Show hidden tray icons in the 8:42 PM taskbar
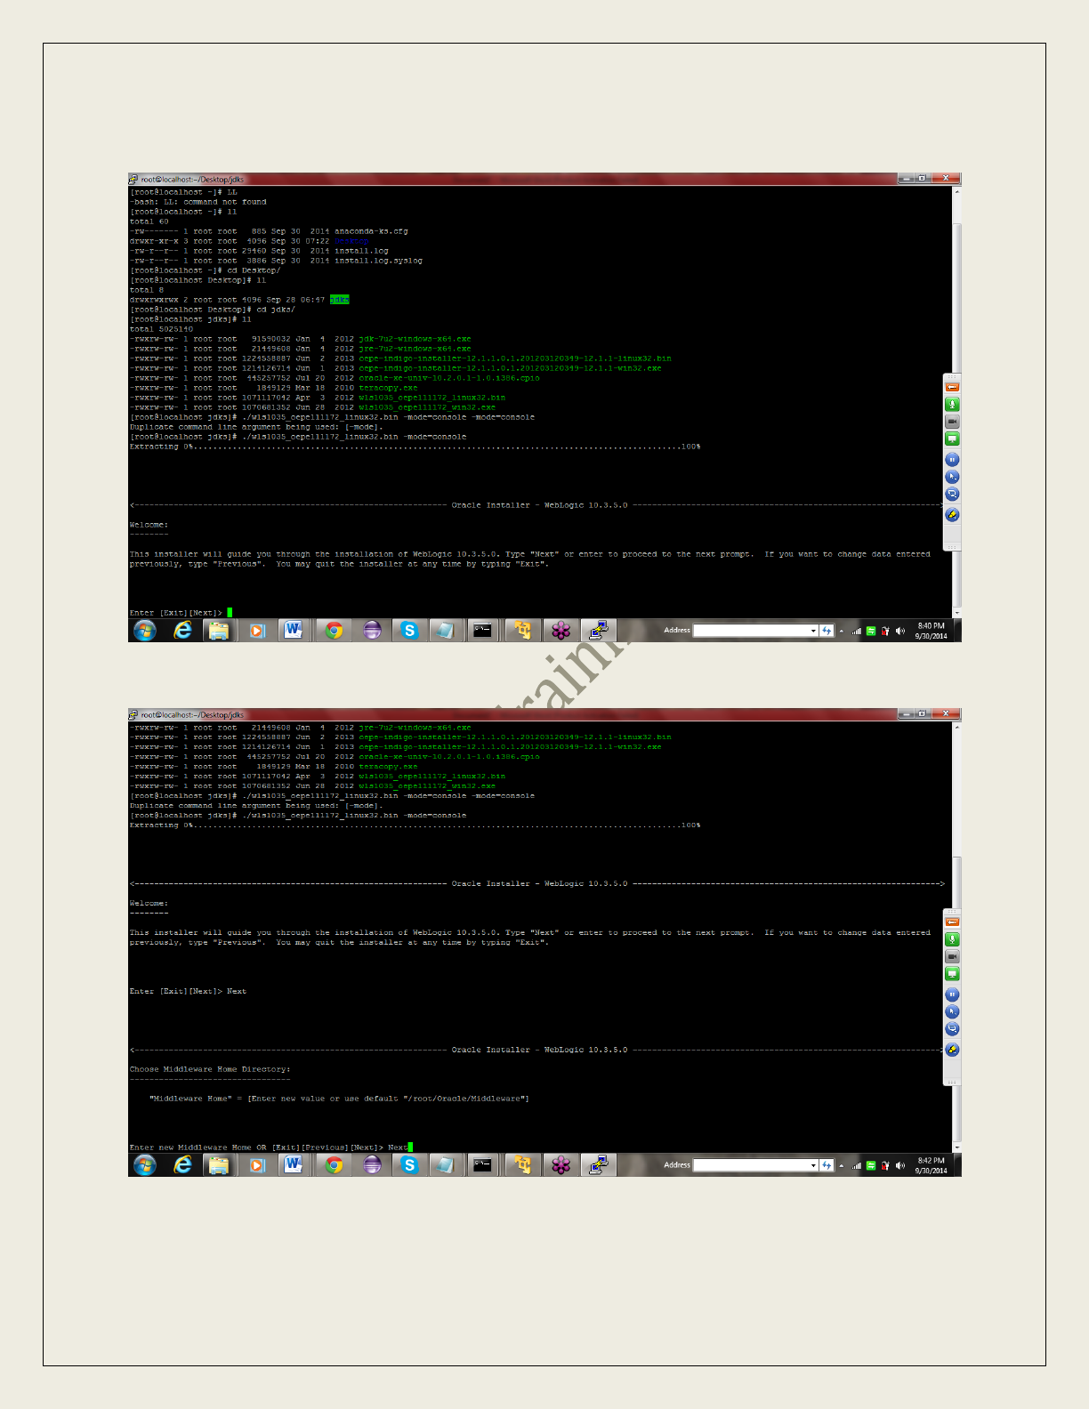Viewport: 1089px width, 1409px height. 842,1165
